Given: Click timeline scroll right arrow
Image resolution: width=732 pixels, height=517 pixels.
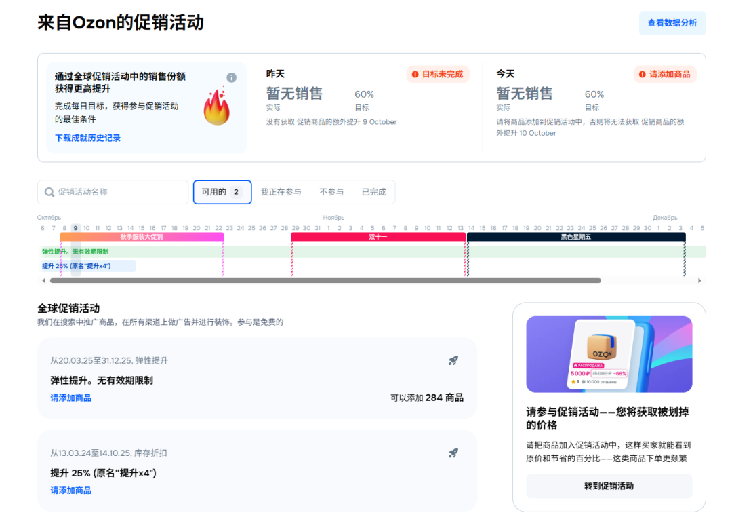Looking at the screenshot, I should point(699,280).
